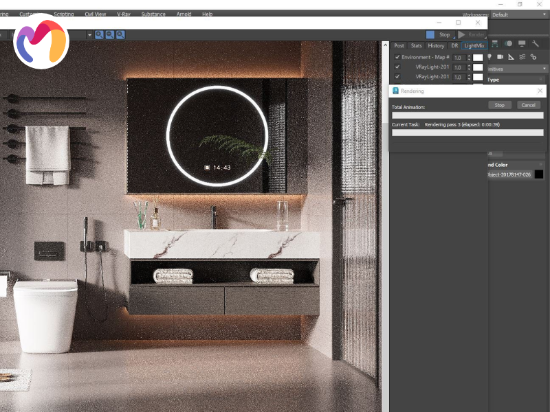Click the third magnifier zoom icon

tap(120, 34)
